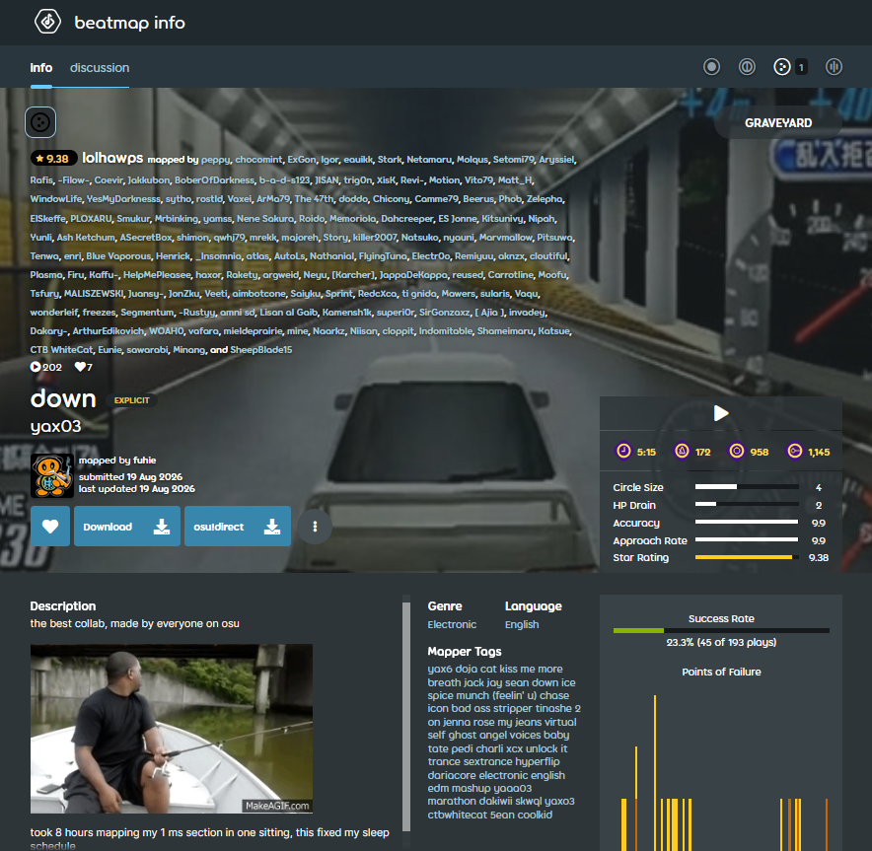Click the 9.38 star rating badge
Image resolution: width=872 pixels, height=851 pixels.
[53, 159]
